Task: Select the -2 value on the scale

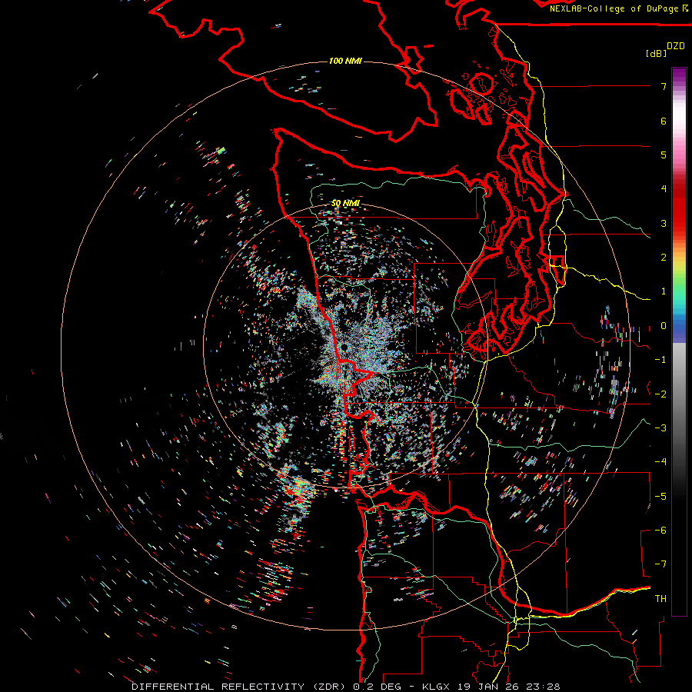Action: pos(660,394)
